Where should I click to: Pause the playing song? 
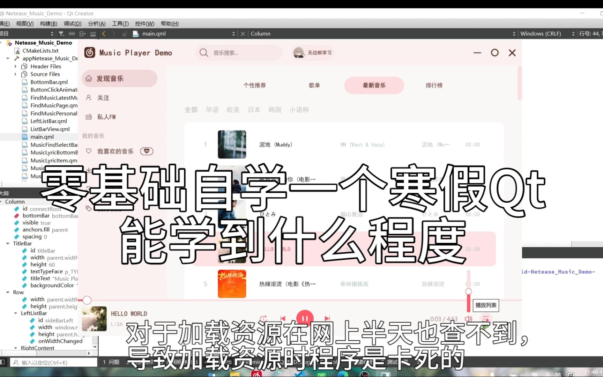click(305, 318)
